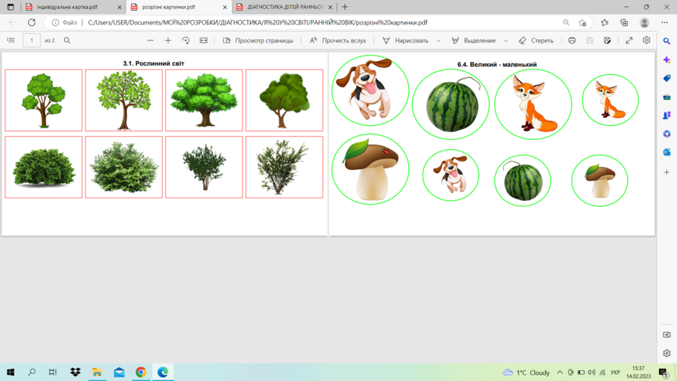Open tab actions menu icon

click(x=11, y=7)
